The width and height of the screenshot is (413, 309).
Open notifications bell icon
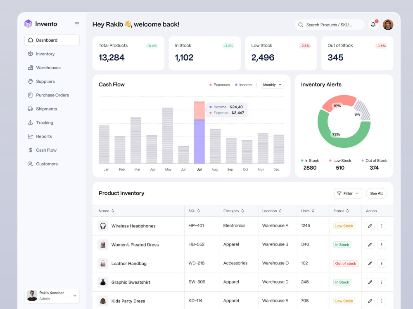point(373,25)
